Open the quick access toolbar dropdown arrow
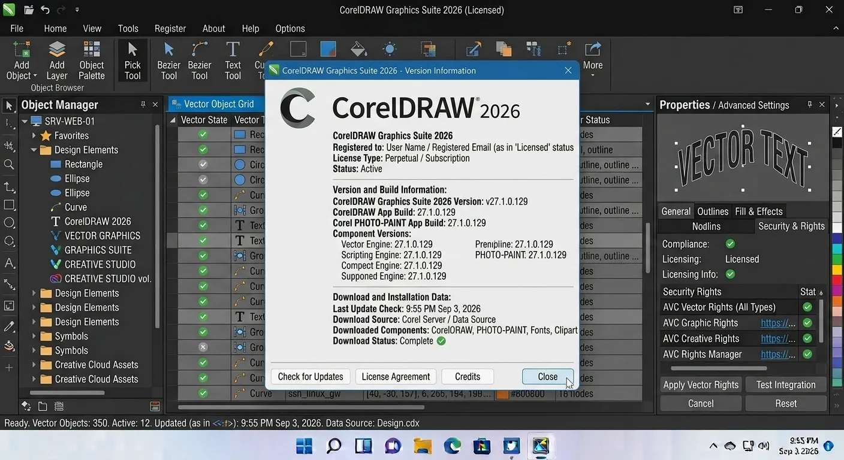 point(77,10)
